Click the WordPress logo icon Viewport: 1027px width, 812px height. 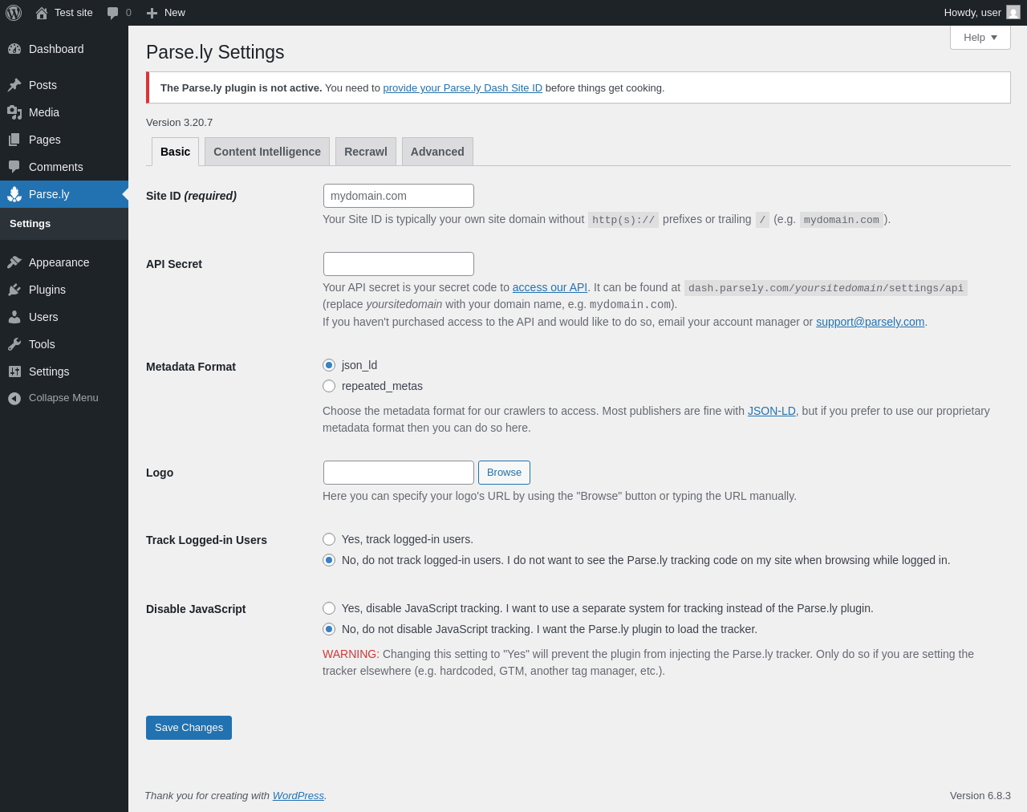[x=14, y=13]
